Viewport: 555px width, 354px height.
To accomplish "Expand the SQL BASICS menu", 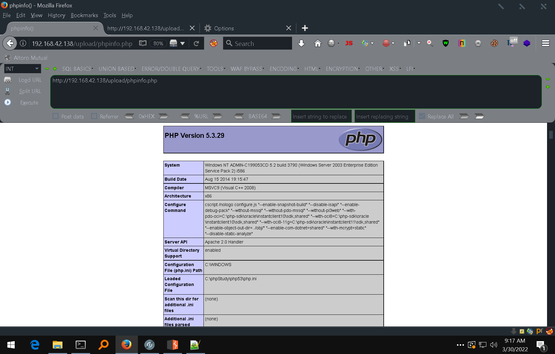I will 78,69.
